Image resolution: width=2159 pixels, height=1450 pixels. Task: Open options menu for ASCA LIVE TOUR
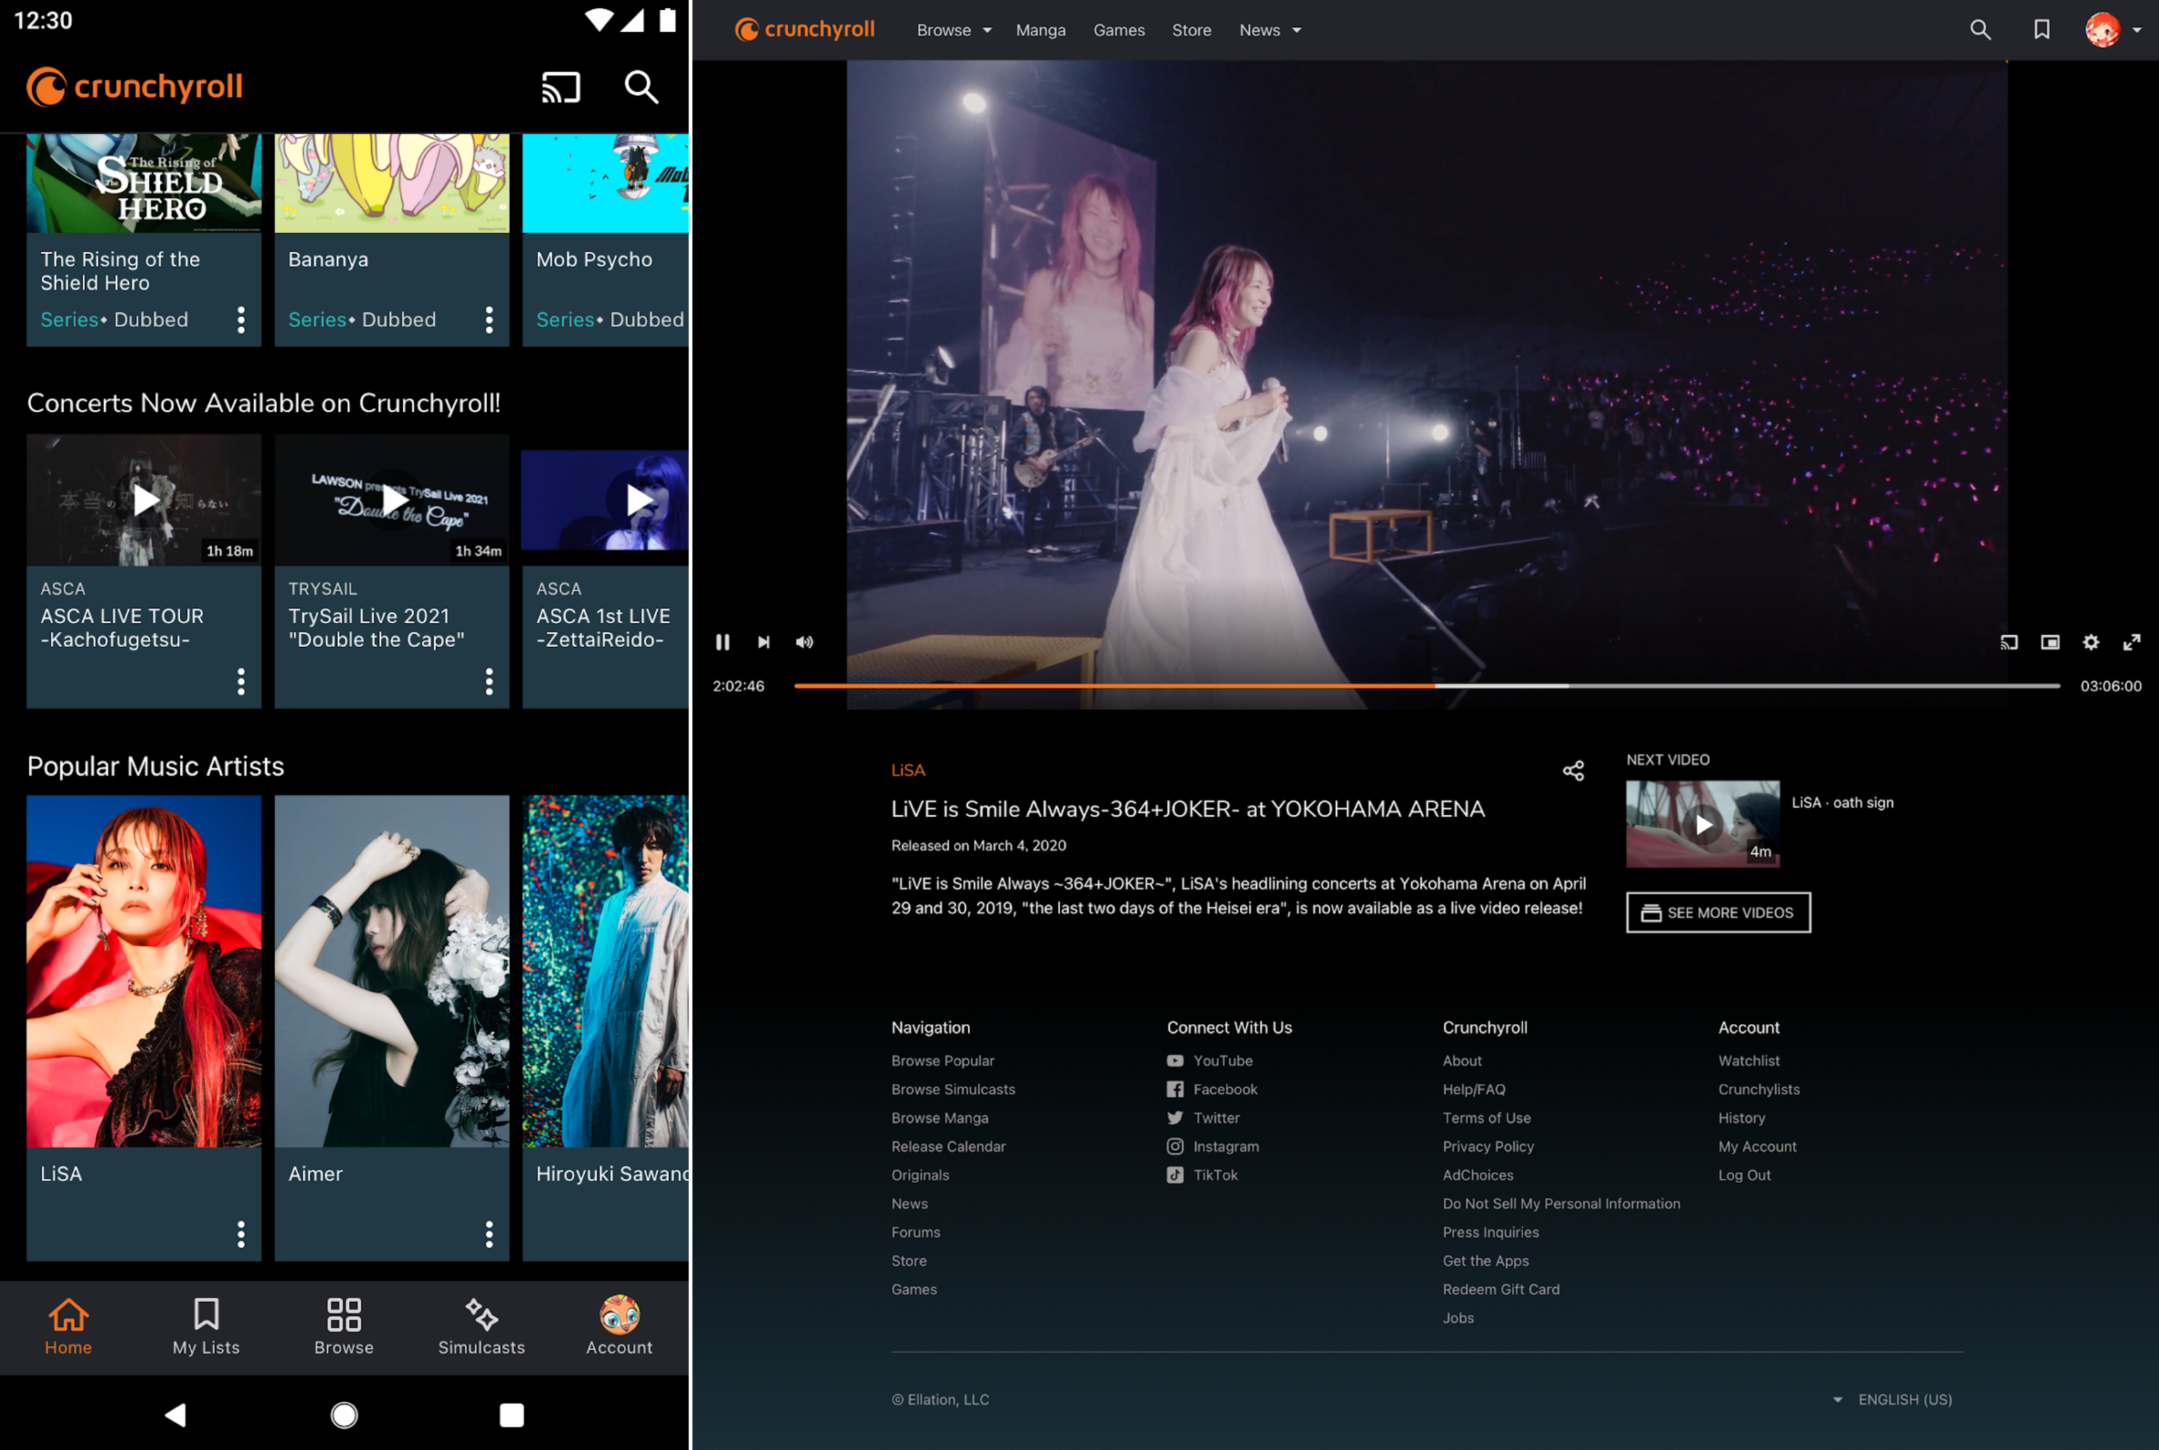point(241,682)
